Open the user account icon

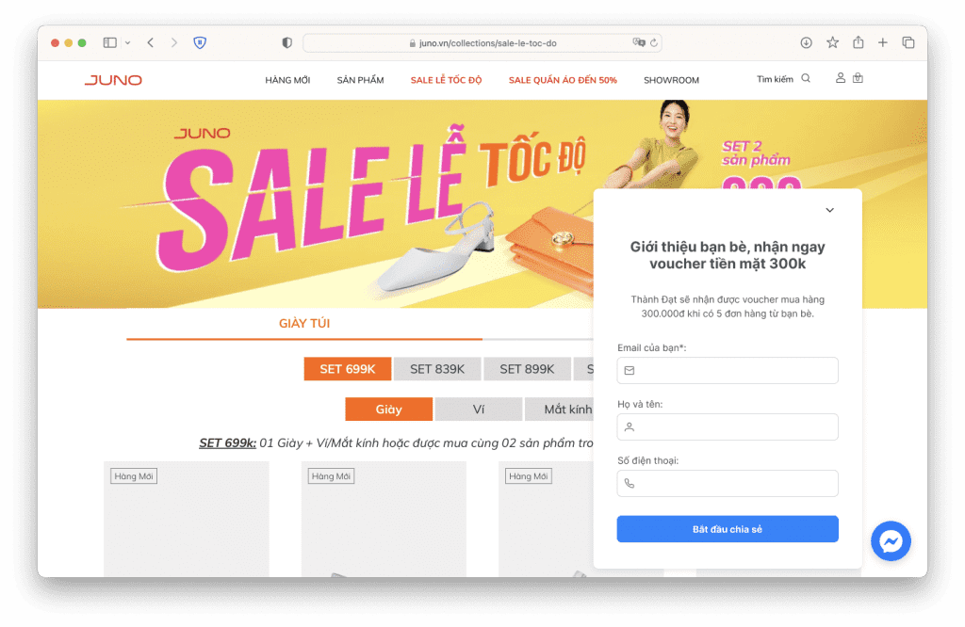(841, 78)
